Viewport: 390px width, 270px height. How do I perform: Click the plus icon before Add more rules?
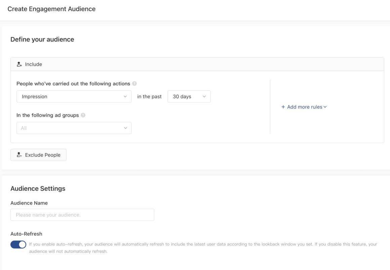(x=283, y=107)
